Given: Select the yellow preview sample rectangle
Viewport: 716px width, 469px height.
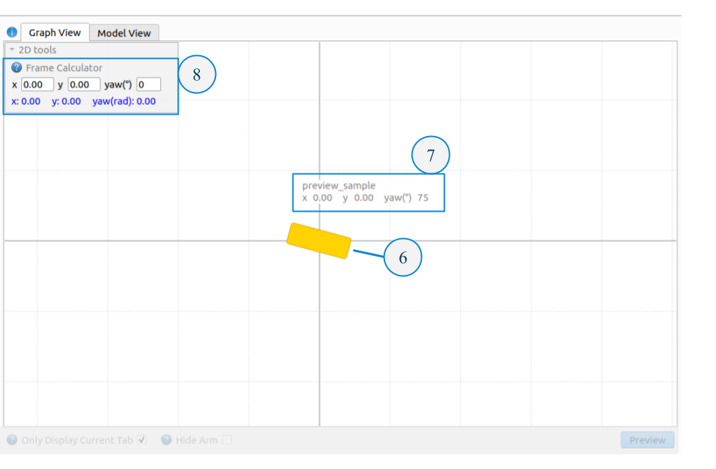Looking at the screenshot, I should pos(318,240).
